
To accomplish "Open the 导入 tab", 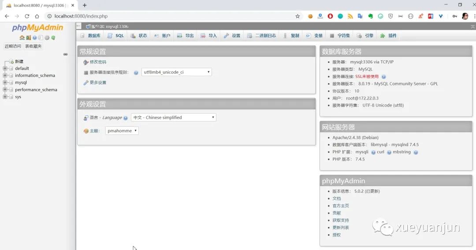I will (x=209, y=36).
